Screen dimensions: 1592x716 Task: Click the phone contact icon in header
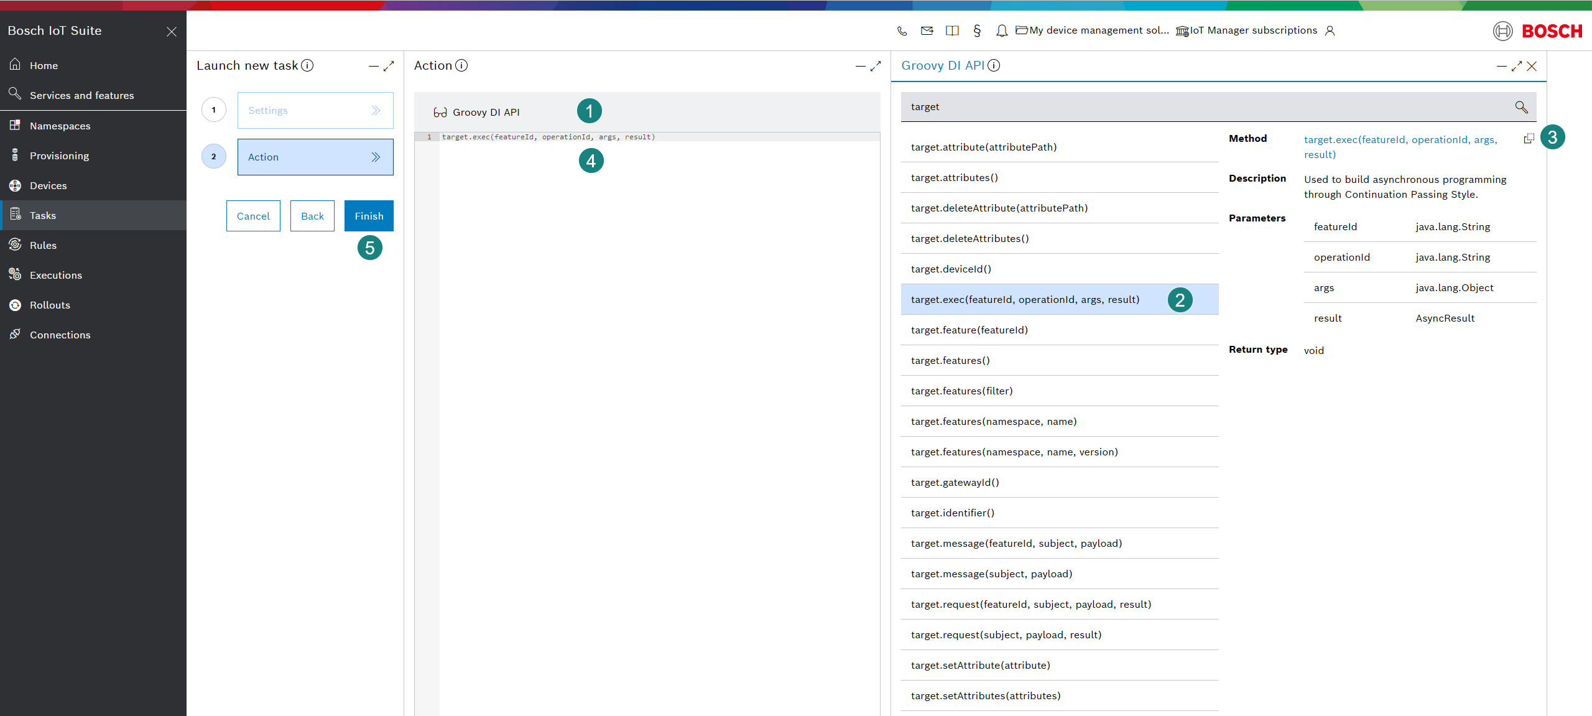pyautogui.click(x=902, y=30)
